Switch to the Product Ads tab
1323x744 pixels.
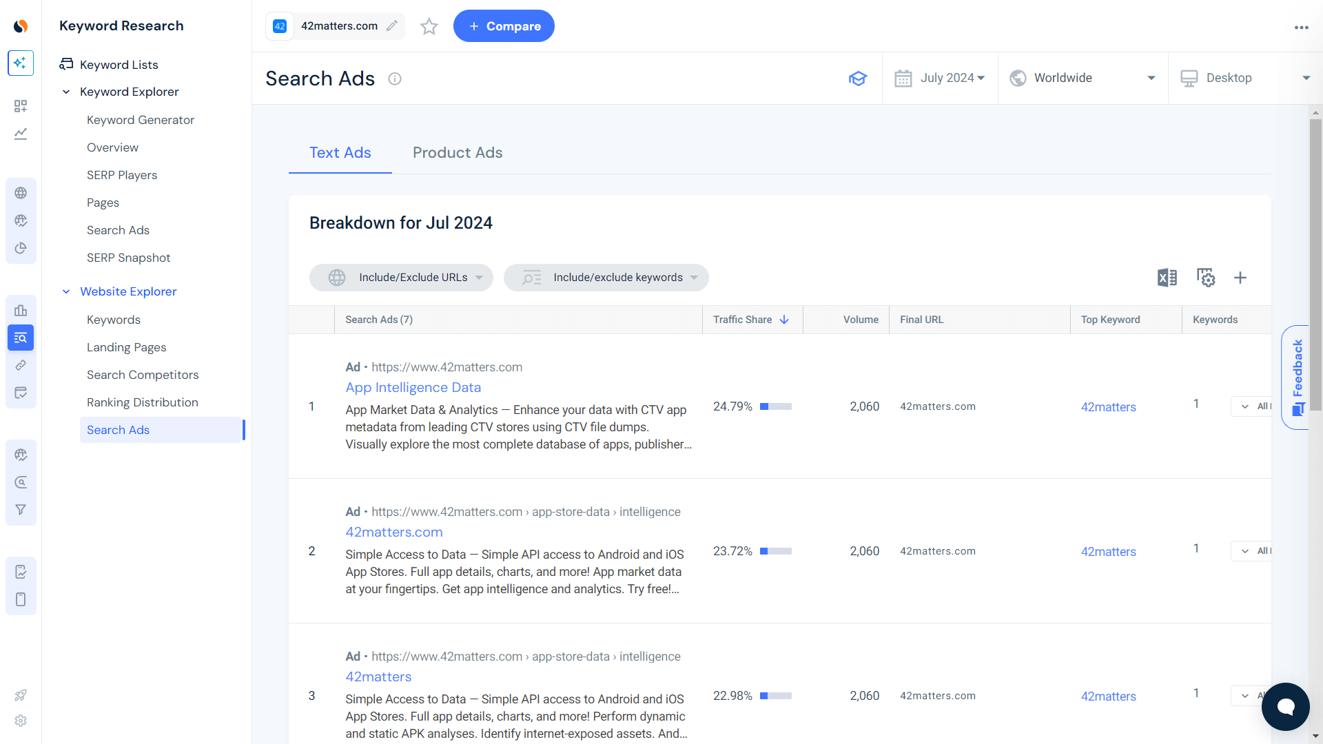pos(457,153)
